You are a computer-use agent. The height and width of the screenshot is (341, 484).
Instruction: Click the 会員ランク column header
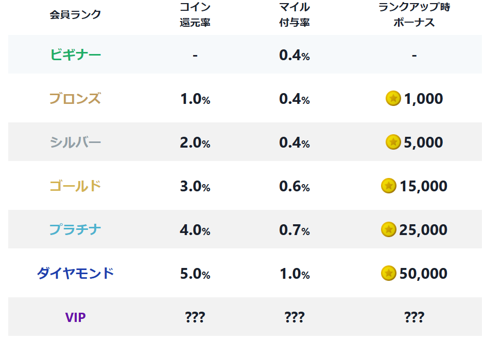75,14
